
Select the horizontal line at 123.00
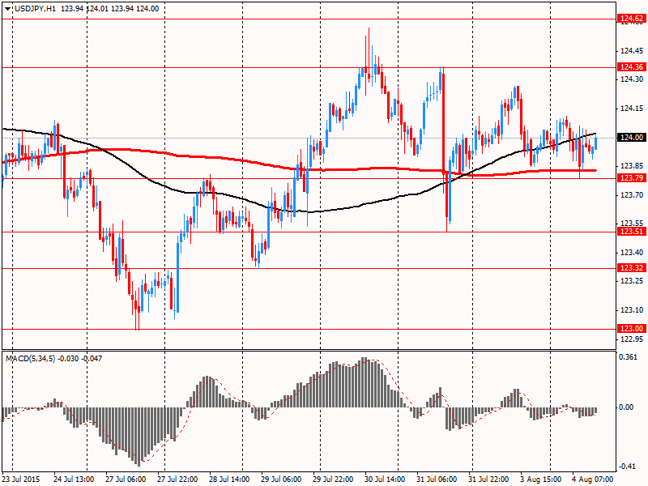tap(309, 330)
